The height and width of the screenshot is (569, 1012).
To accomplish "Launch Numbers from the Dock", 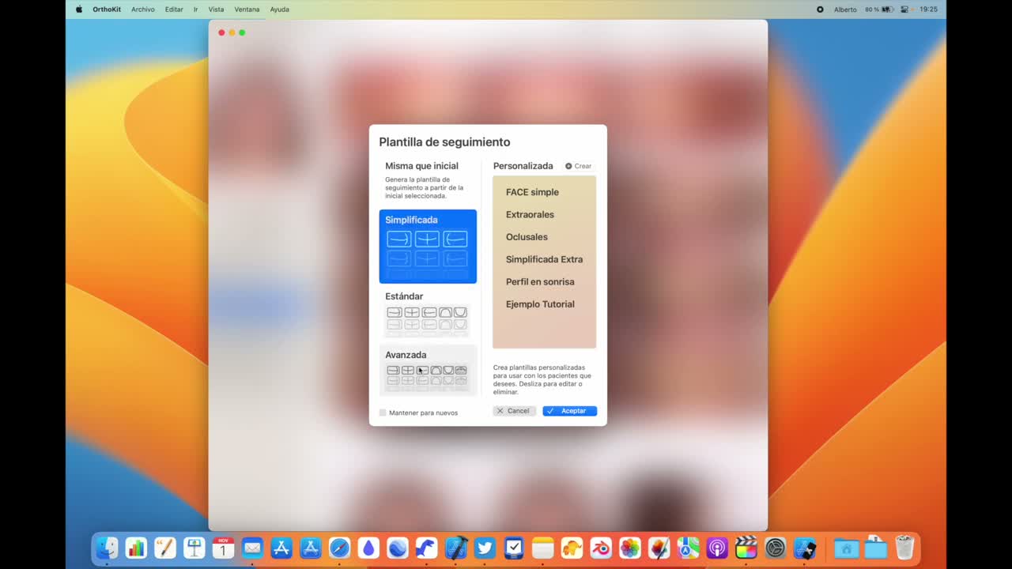I will (x=136, y=548).
